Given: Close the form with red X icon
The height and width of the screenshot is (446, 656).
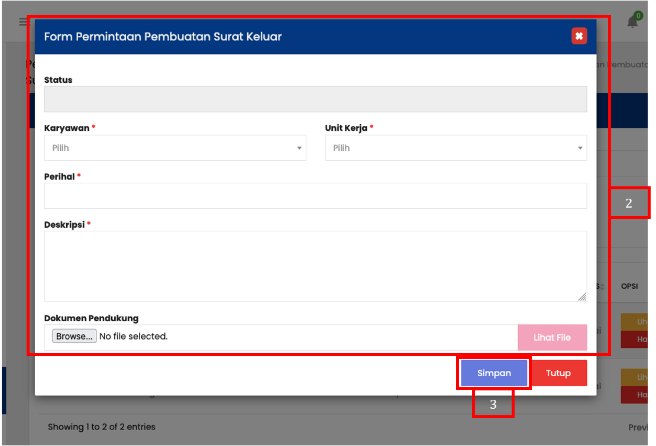Looking at the screenshot, I should [579, 37].
